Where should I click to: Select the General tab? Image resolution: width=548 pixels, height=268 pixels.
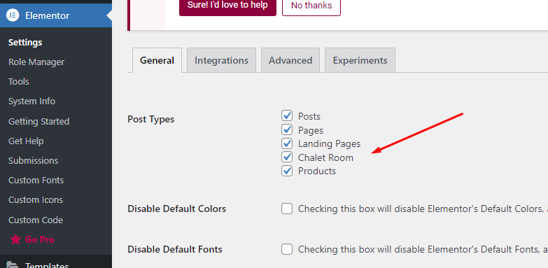click(157, 60)
